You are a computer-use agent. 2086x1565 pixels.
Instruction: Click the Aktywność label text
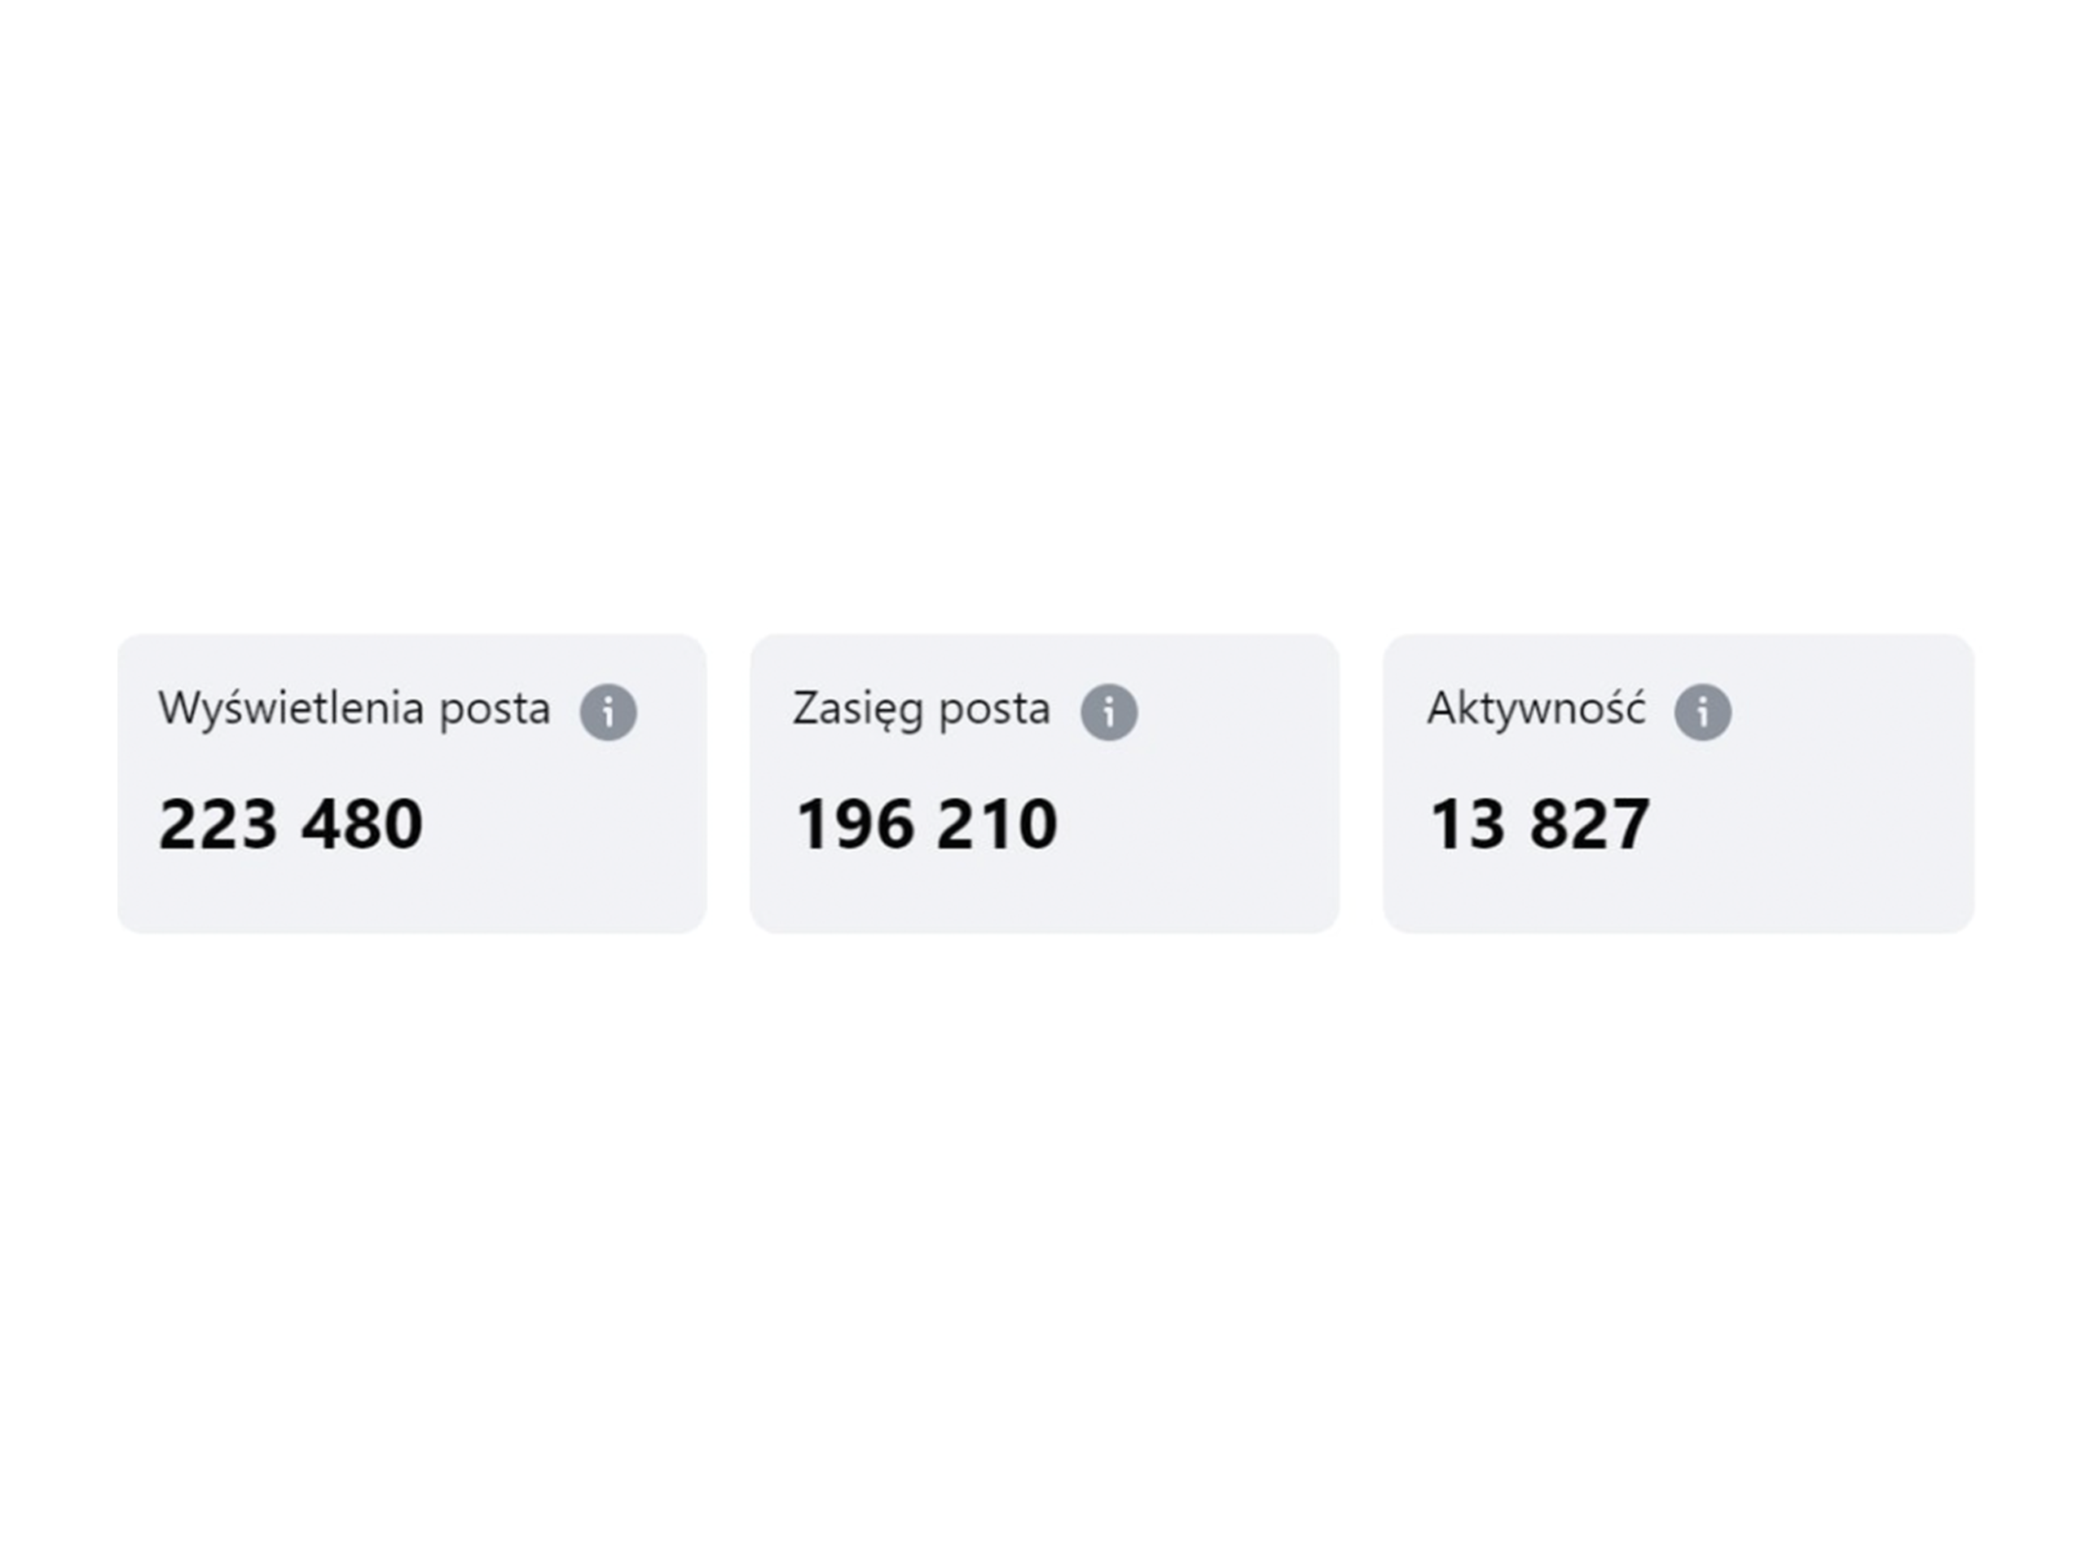1536,708
